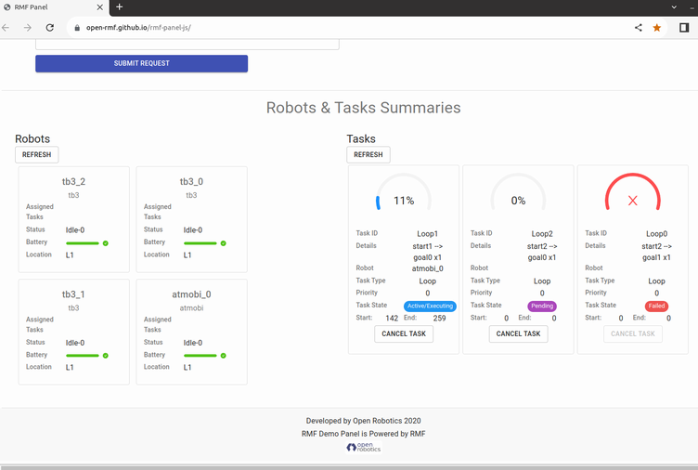This screenshot has height=470, width=698.
Task: Click Task ID value Loop2
Action: point(542,233)
